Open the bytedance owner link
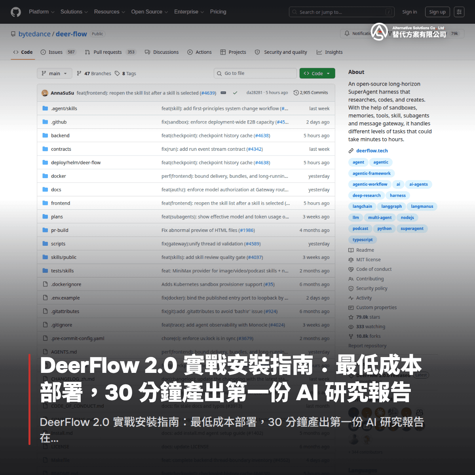475x475 pixels. tap(34, 34)
